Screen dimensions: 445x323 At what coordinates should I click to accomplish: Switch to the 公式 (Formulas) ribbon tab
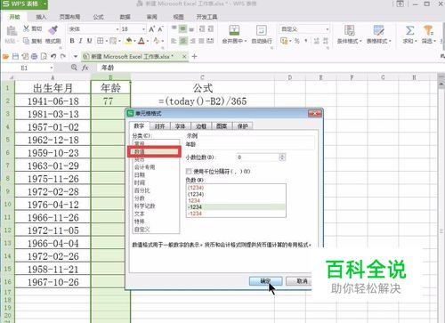[98, 17]
